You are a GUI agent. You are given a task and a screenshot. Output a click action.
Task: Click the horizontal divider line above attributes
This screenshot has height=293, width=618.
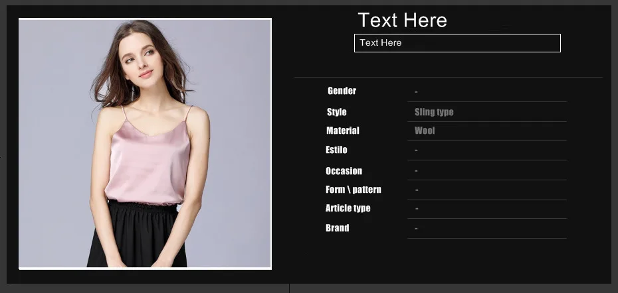pos(449,77)
